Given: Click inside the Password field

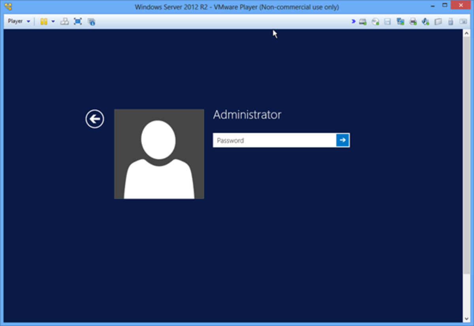Looking at the screenshot, I should click(x=273, y=140).
